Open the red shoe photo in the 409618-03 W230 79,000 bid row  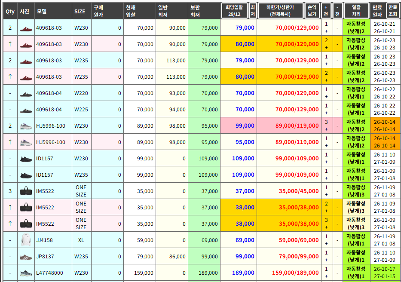click(x=26, y=28)
